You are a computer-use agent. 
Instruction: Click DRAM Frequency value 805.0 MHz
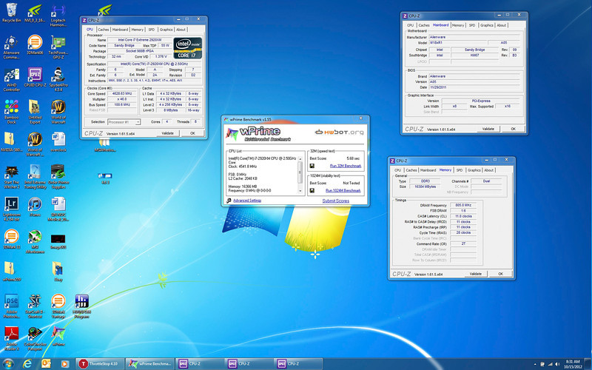coord(463,206)
